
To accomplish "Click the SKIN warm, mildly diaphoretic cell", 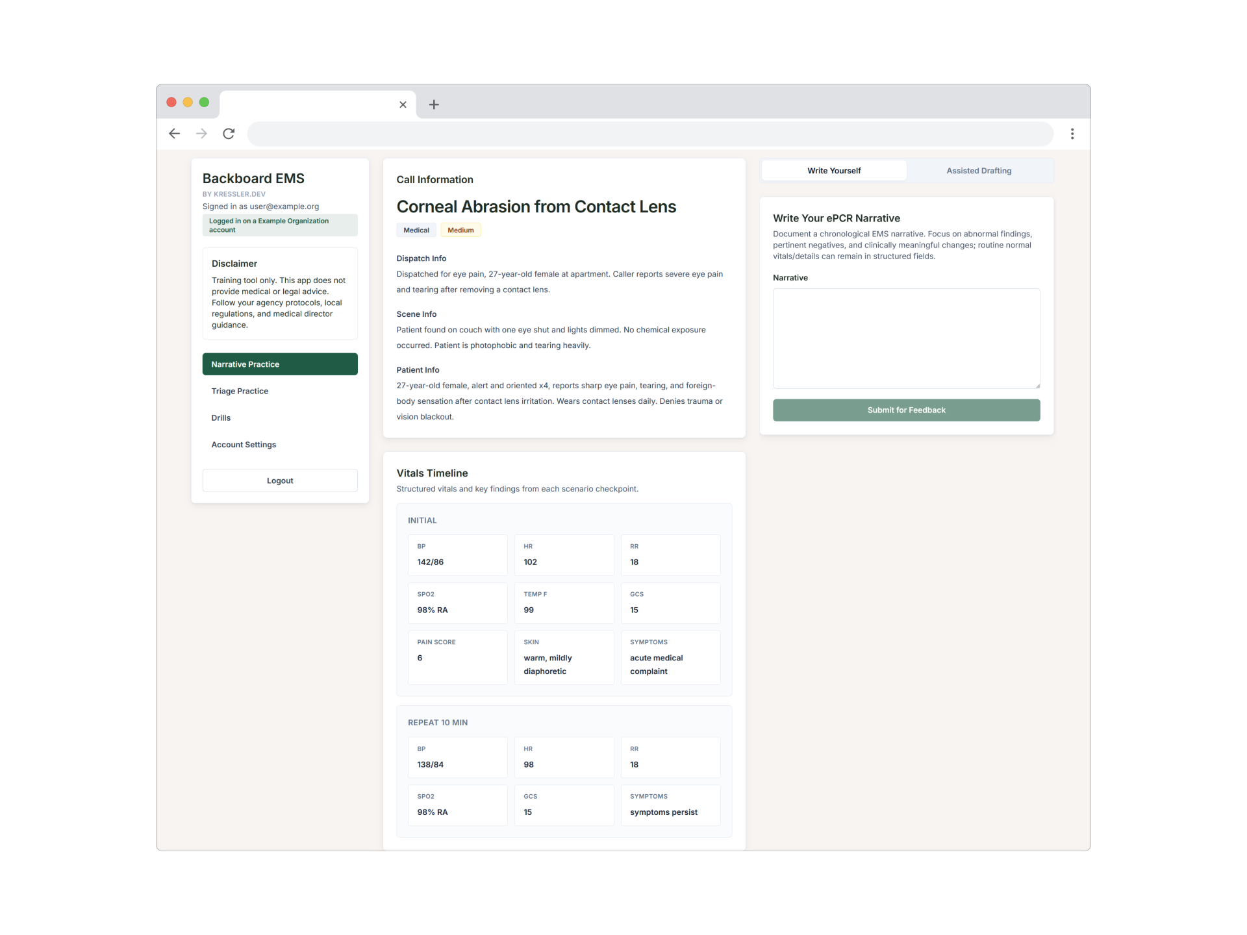I will coord(564,658).
